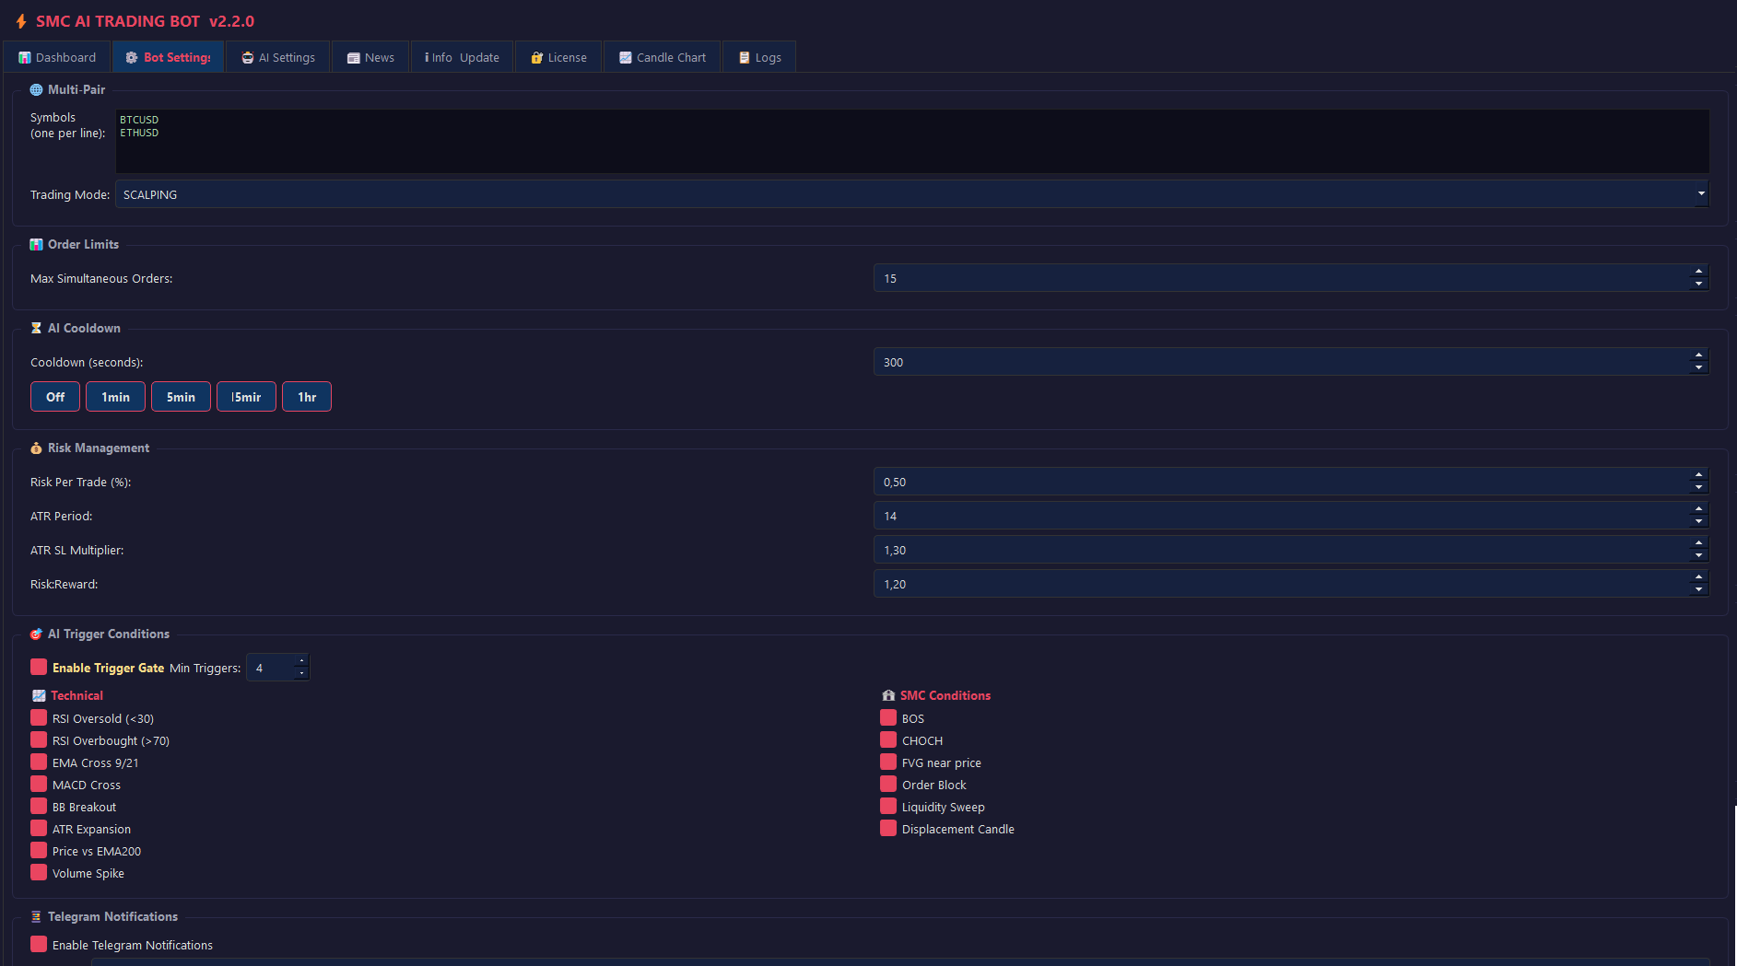The image size is (1737, 966).
Task: Click the lightning bolt app logo icon
Action: tap(20, 20)
